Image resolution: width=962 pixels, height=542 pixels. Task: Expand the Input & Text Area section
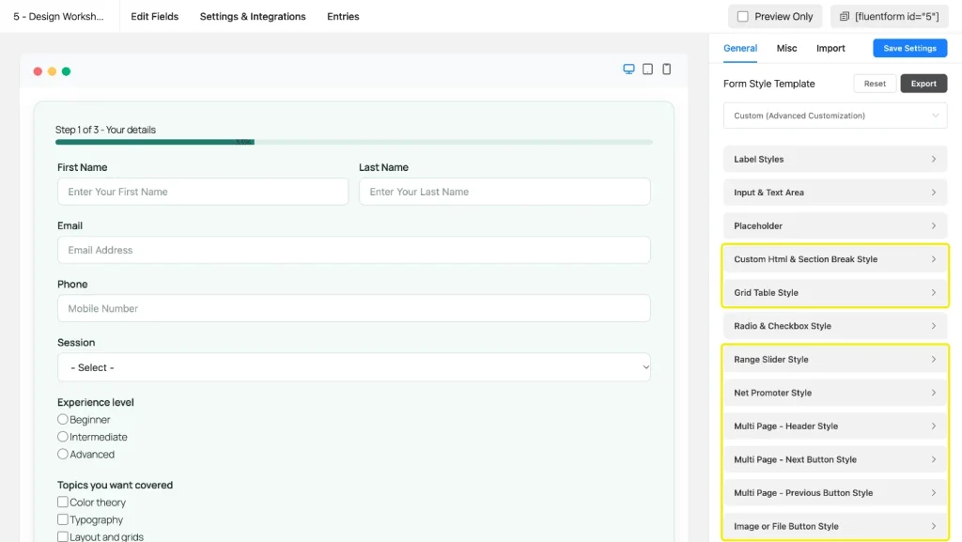835,193
